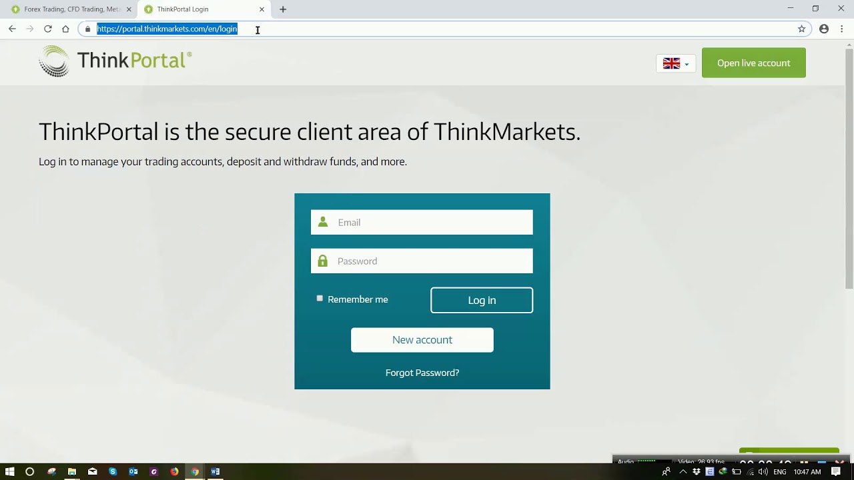Open the Mail app in taskbar

[92, 471]
